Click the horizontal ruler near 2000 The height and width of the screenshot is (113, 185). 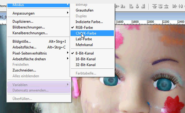[151, 22]
